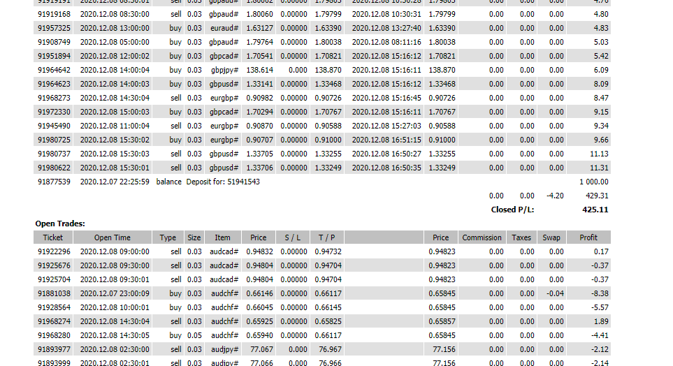Select the 11.13 profit value

pyautogui.click(x=599, y=154)
